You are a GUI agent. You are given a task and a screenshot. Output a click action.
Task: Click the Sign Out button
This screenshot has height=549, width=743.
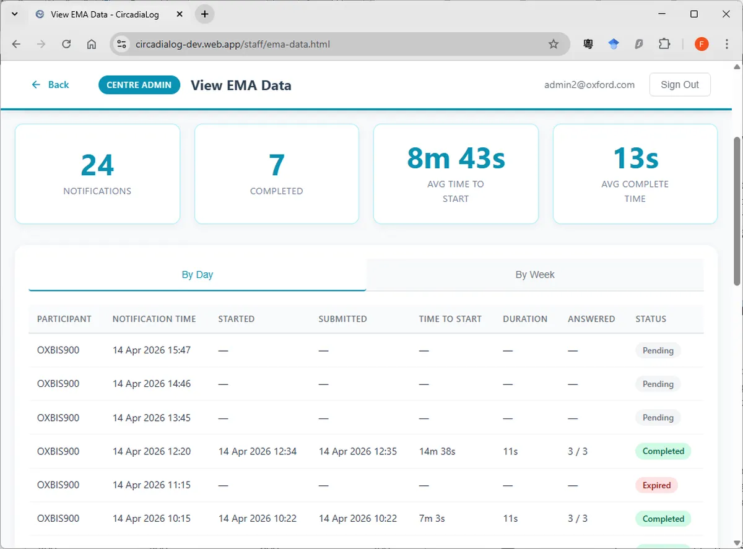click(680, 84)
